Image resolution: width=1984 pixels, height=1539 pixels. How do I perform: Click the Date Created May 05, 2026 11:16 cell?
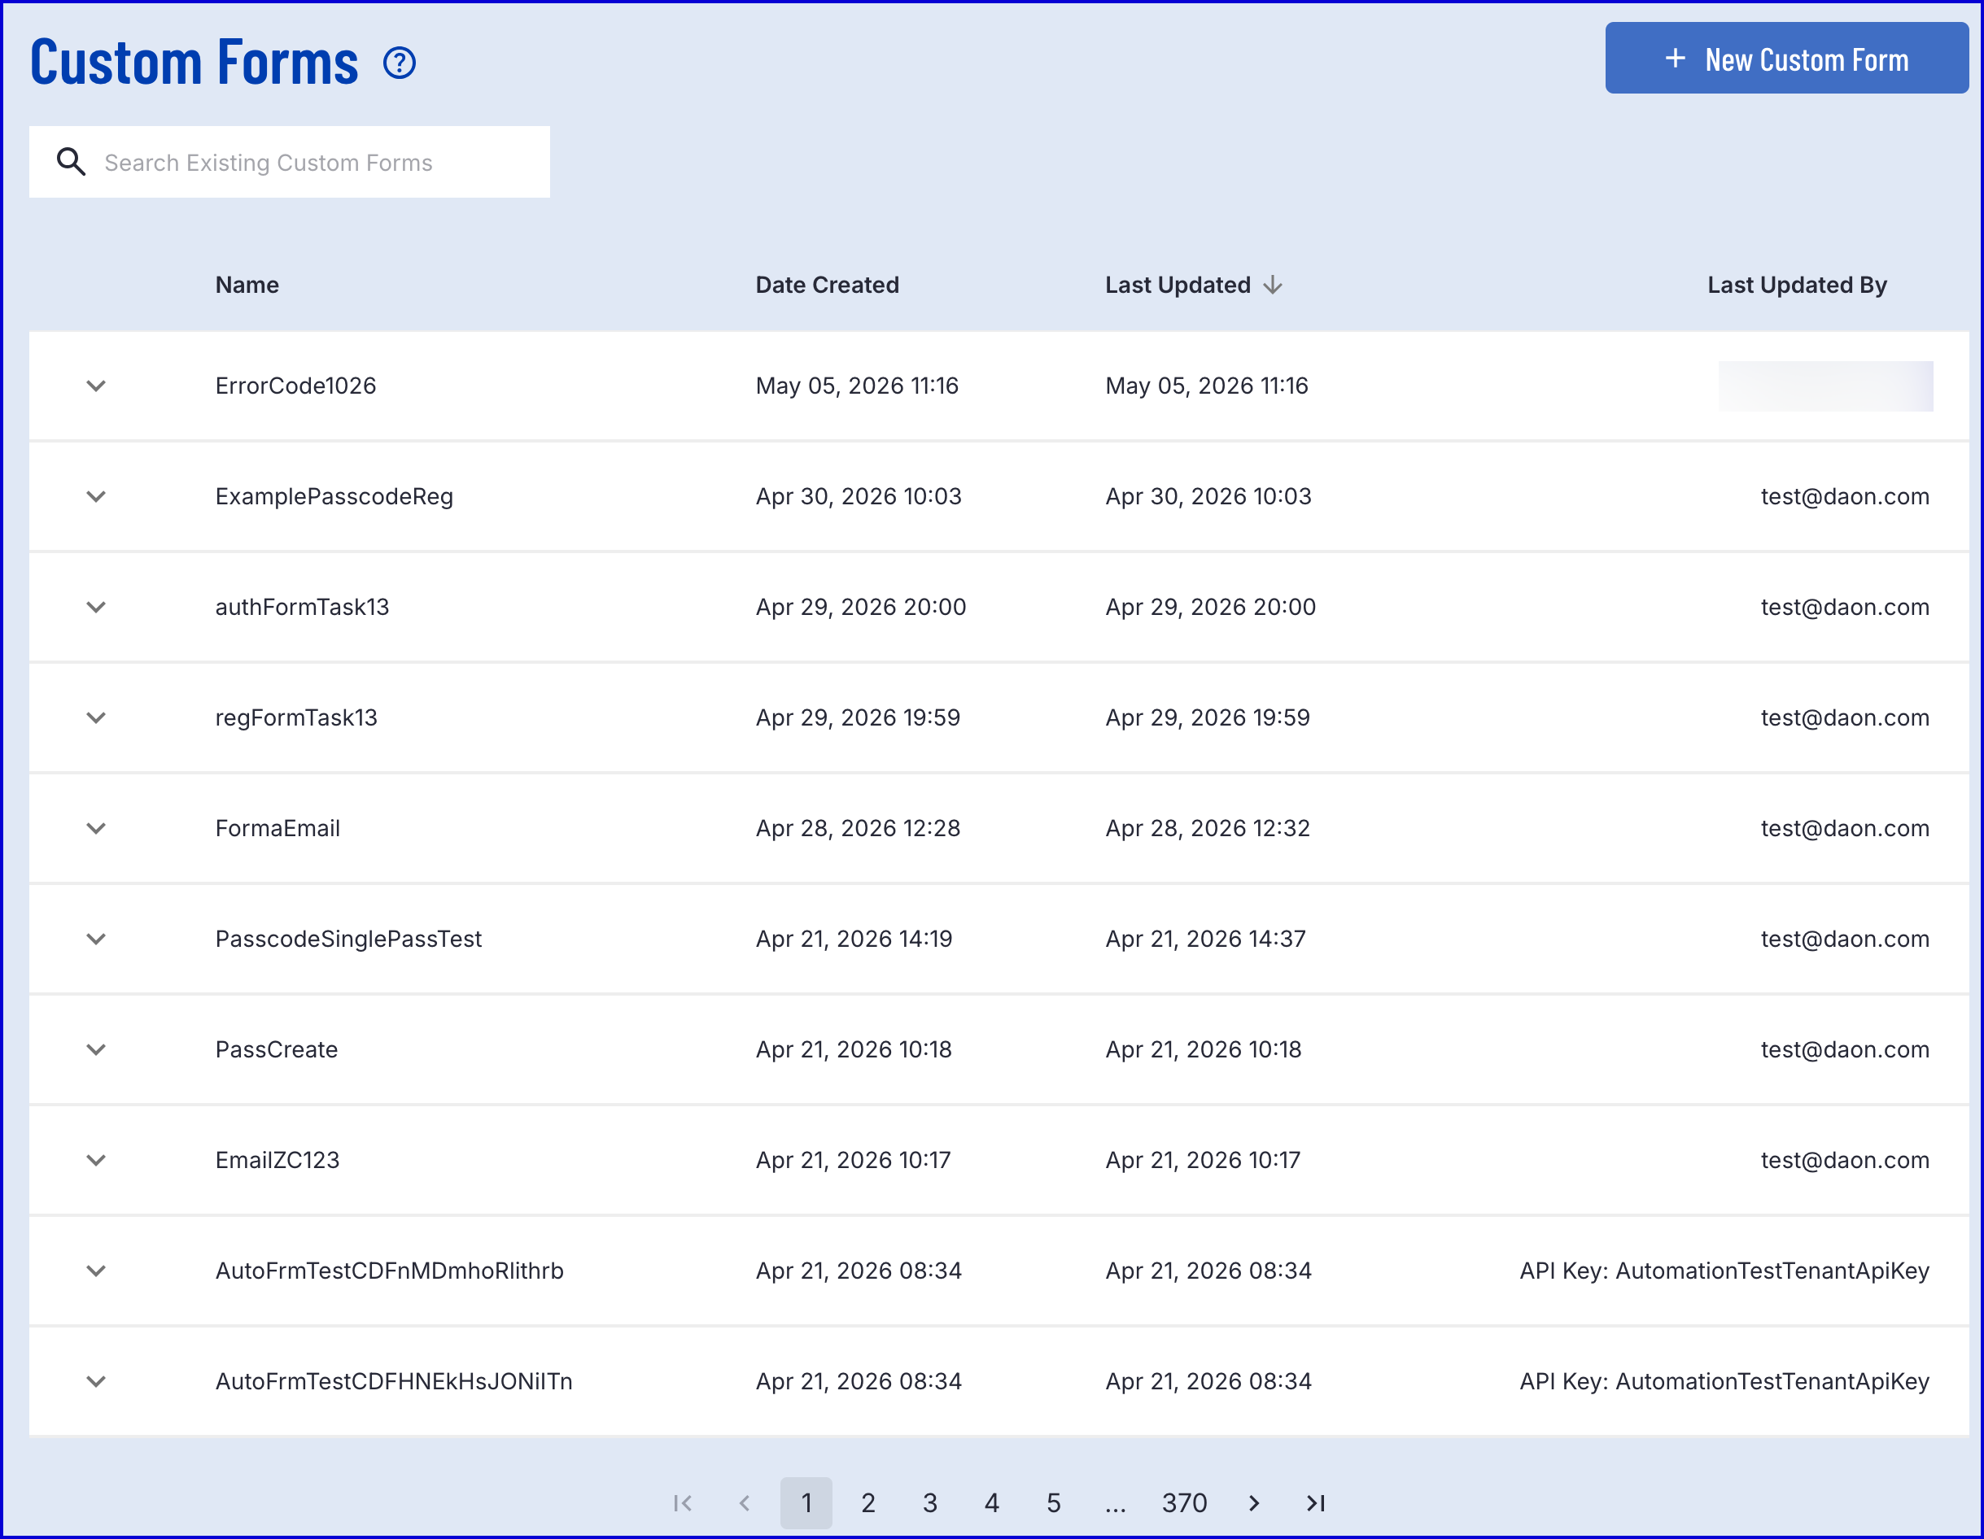tap(857, 386)
